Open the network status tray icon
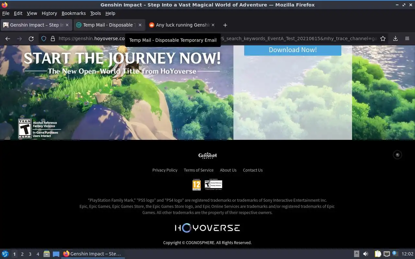The width and height of the screenshot is (415, 259). point(386,254)
